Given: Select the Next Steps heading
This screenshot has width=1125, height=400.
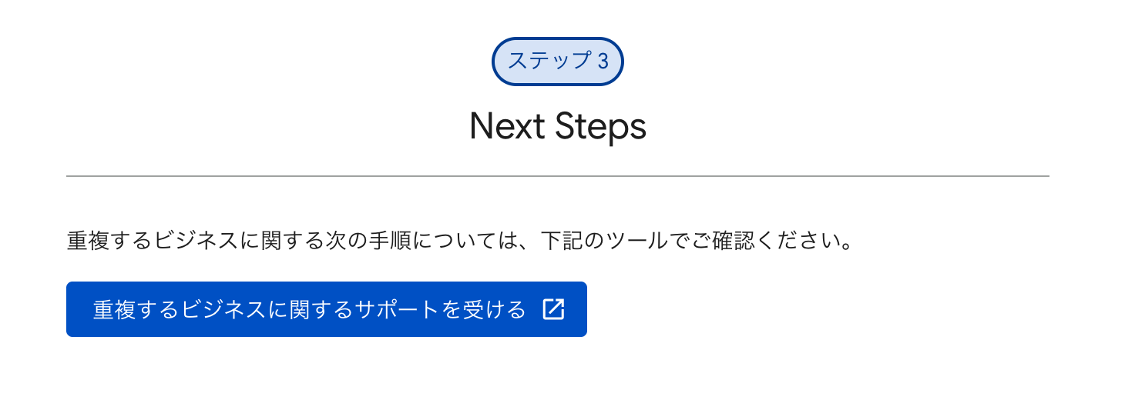Looking at the screenshot, I should (557, 127).
